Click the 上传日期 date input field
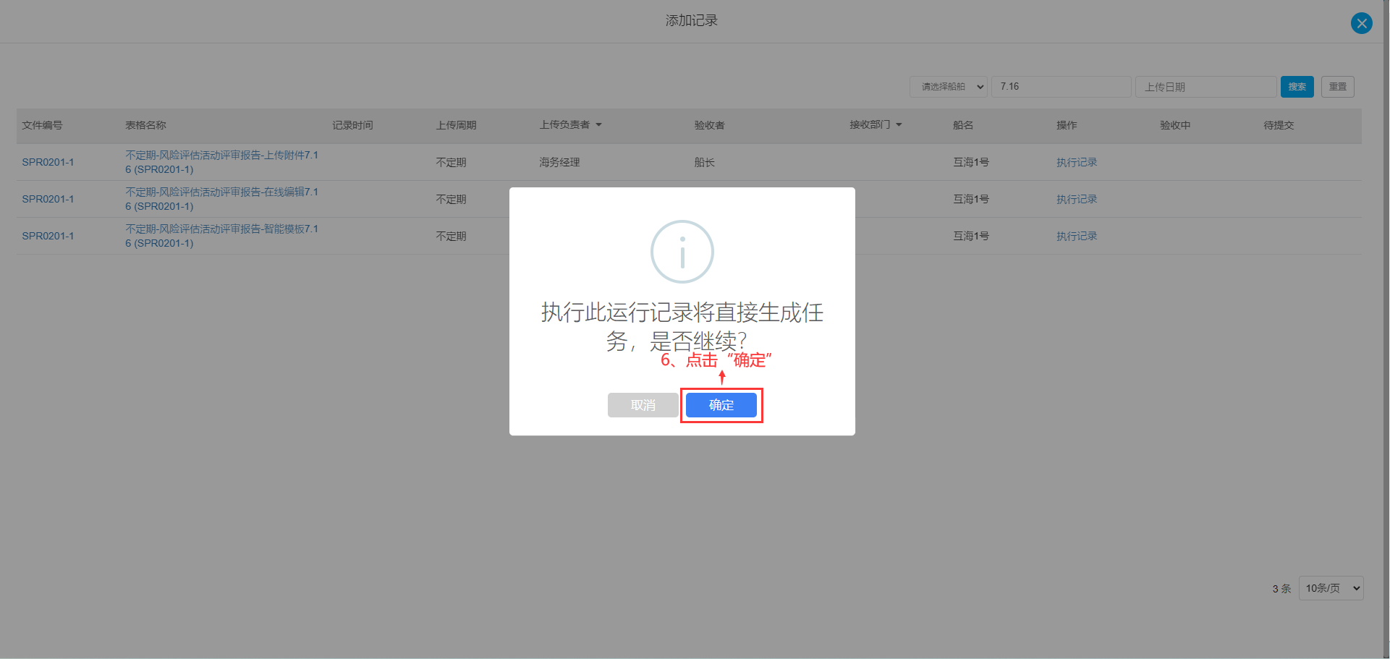The width and height of the screenshot is (1390, 659). coord(1205,87)
